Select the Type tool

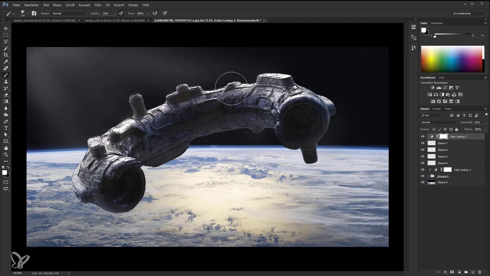(x=6, y=128)
